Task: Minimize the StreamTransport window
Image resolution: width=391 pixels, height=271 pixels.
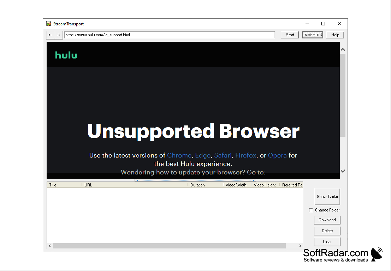Action: pyautogui.click(x=307, y=24)
